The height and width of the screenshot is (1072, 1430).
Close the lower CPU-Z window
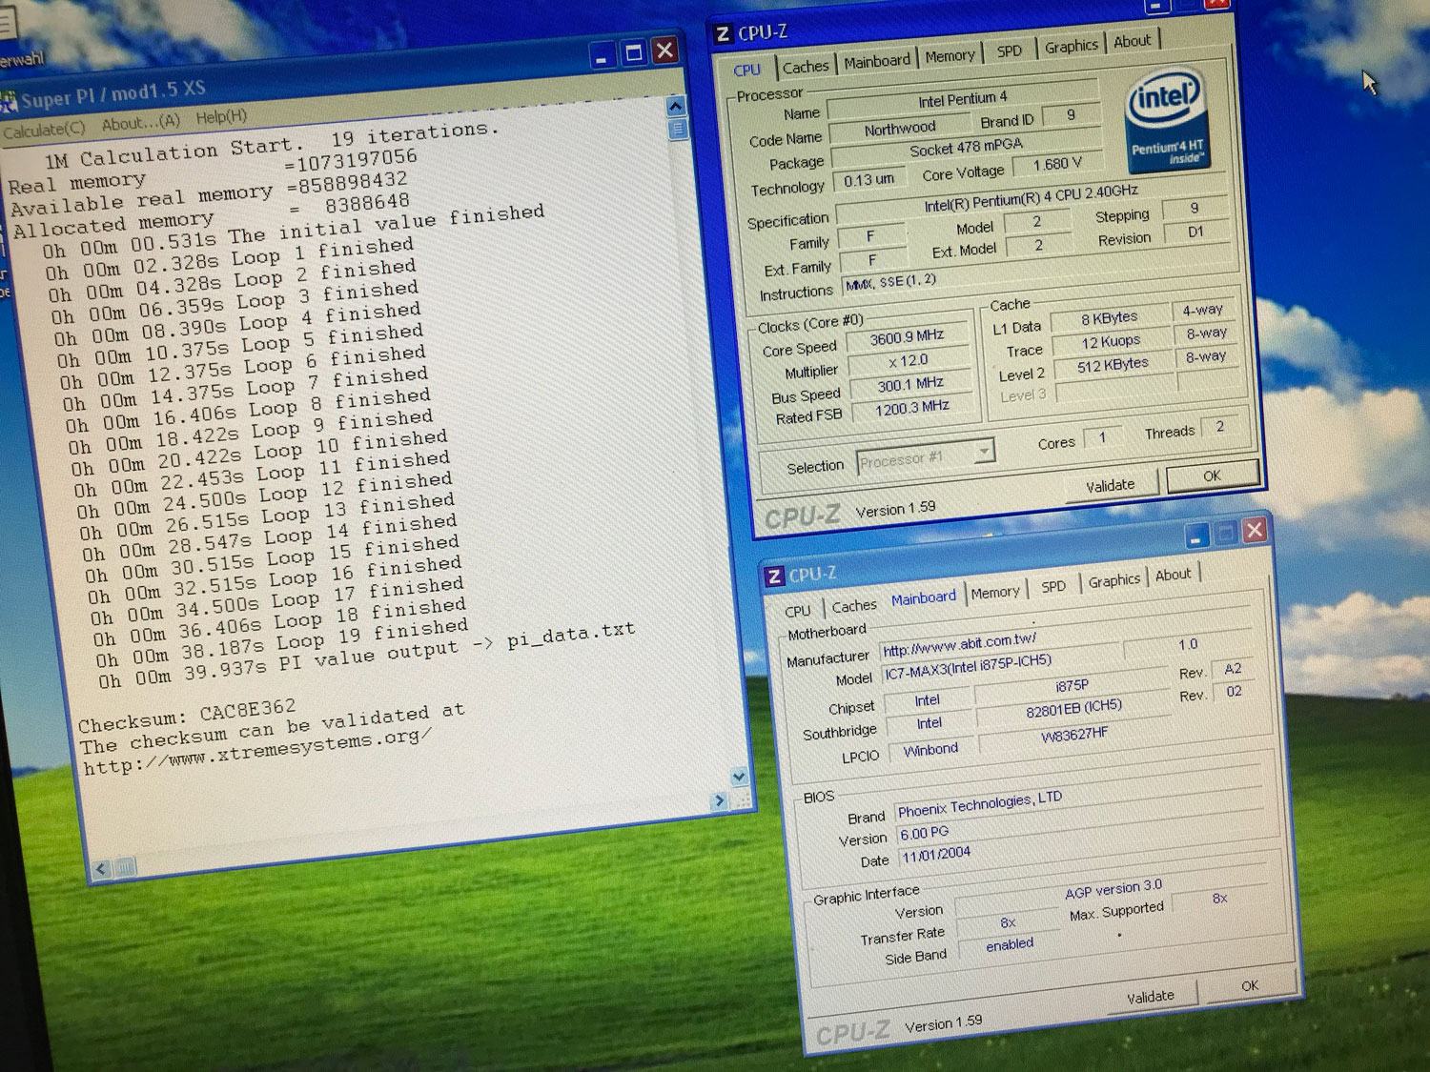click(x=1254, y=530)
